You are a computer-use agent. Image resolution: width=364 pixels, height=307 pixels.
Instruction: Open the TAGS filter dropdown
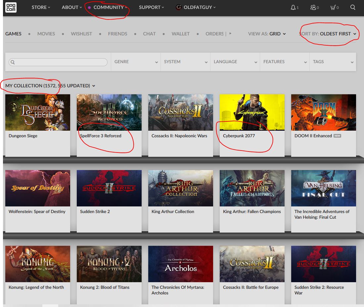[333, 62]
